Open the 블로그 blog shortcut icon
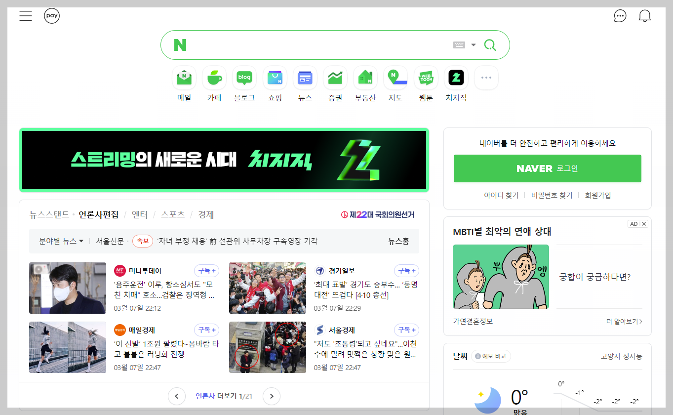This screenshot has height=415, width=673. [244, 78]
